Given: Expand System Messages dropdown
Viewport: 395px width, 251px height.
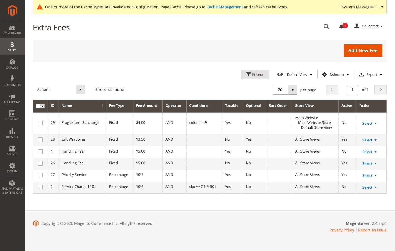Looking at the screenshot, I should click(362, 7).
